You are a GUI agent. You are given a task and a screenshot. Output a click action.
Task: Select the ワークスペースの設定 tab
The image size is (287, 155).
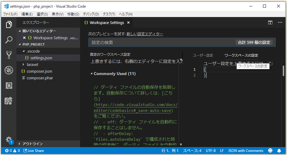click(x=241, y=55)
